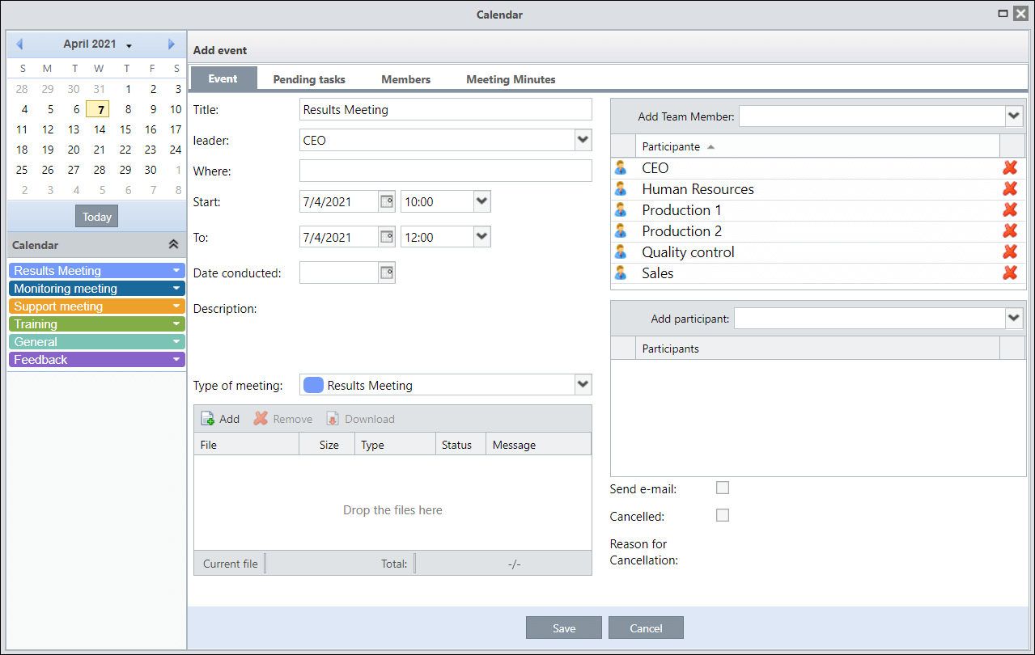The height and width of the screenshot is (655, 1035).
Task: Open the Members tab
Action: [406, 79]
